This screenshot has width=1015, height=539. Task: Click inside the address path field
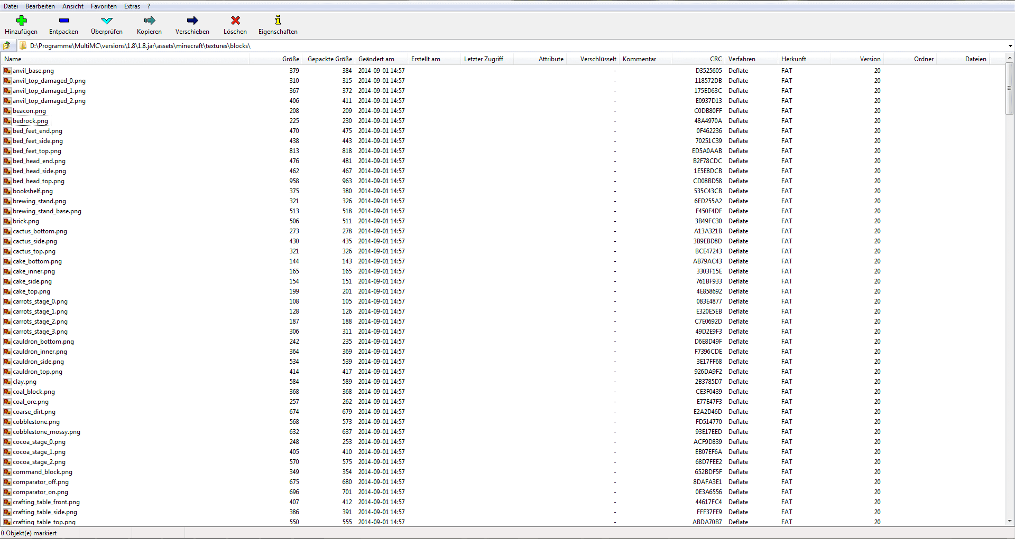[513, 46]
